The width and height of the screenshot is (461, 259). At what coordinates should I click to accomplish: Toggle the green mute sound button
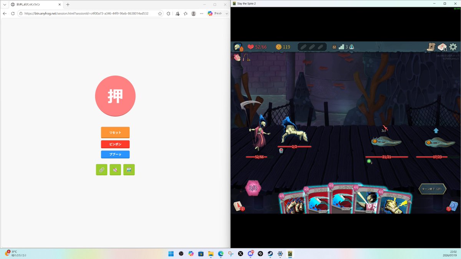click(115, 170)
